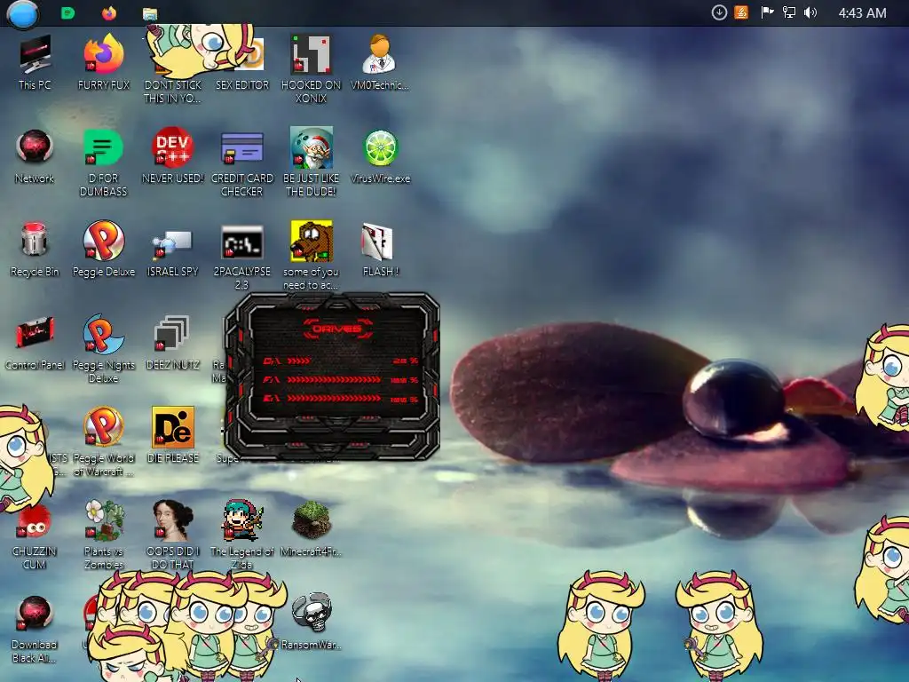Launch Peggle Nights Deluxe shortcut
The height and width of the screenshot is (682, 909).
pyautogui.click(x=104, y=348)
